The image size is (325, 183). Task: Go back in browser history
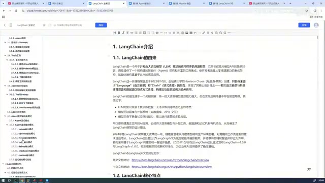pos(4,11)
